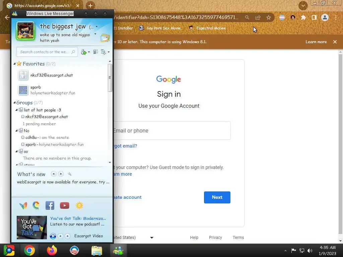Show next Escargot Video item

[67, 236]
